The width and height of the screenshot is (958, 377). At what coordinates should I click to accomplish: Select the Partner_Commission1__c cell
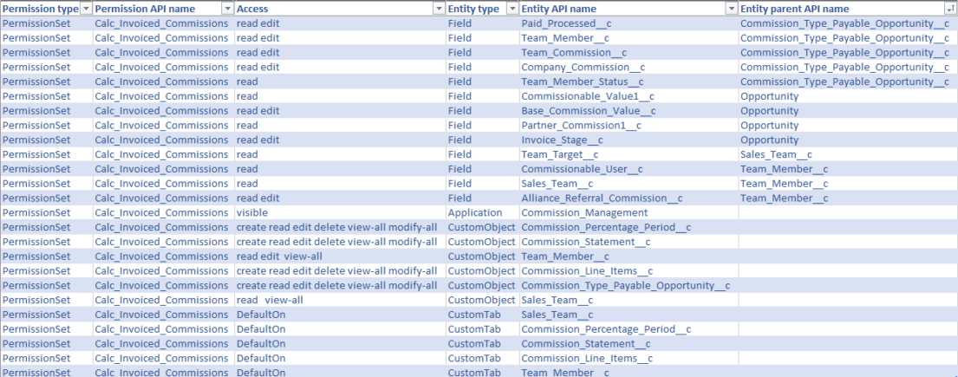[581, 126]
